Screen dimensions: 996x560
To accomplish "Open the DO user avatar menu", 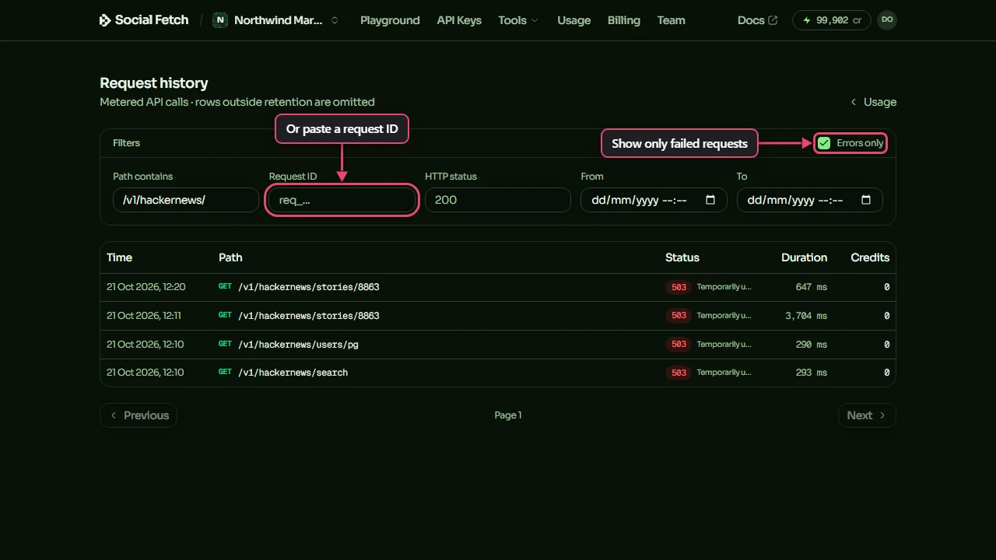I will click(887, 20).
